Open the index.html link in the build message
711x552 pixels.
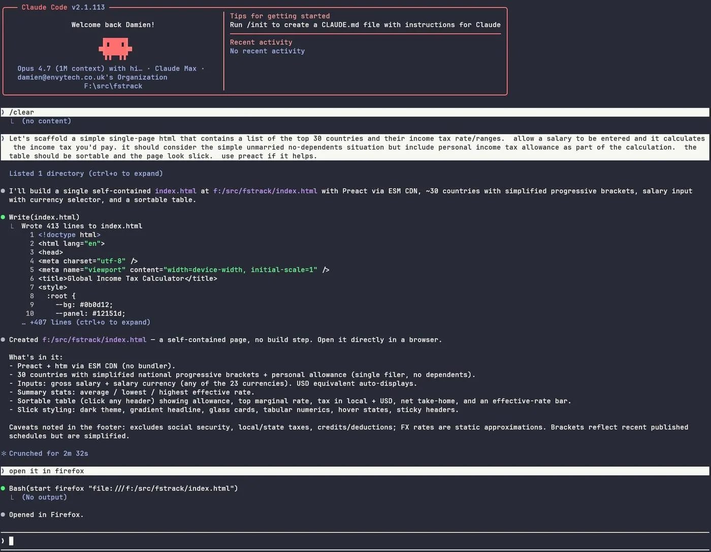click(x=176, y=191)
